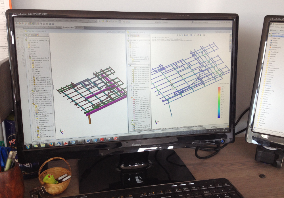
Task: Select the FeatureManager tree tab in left window
Action: [27, 35]
